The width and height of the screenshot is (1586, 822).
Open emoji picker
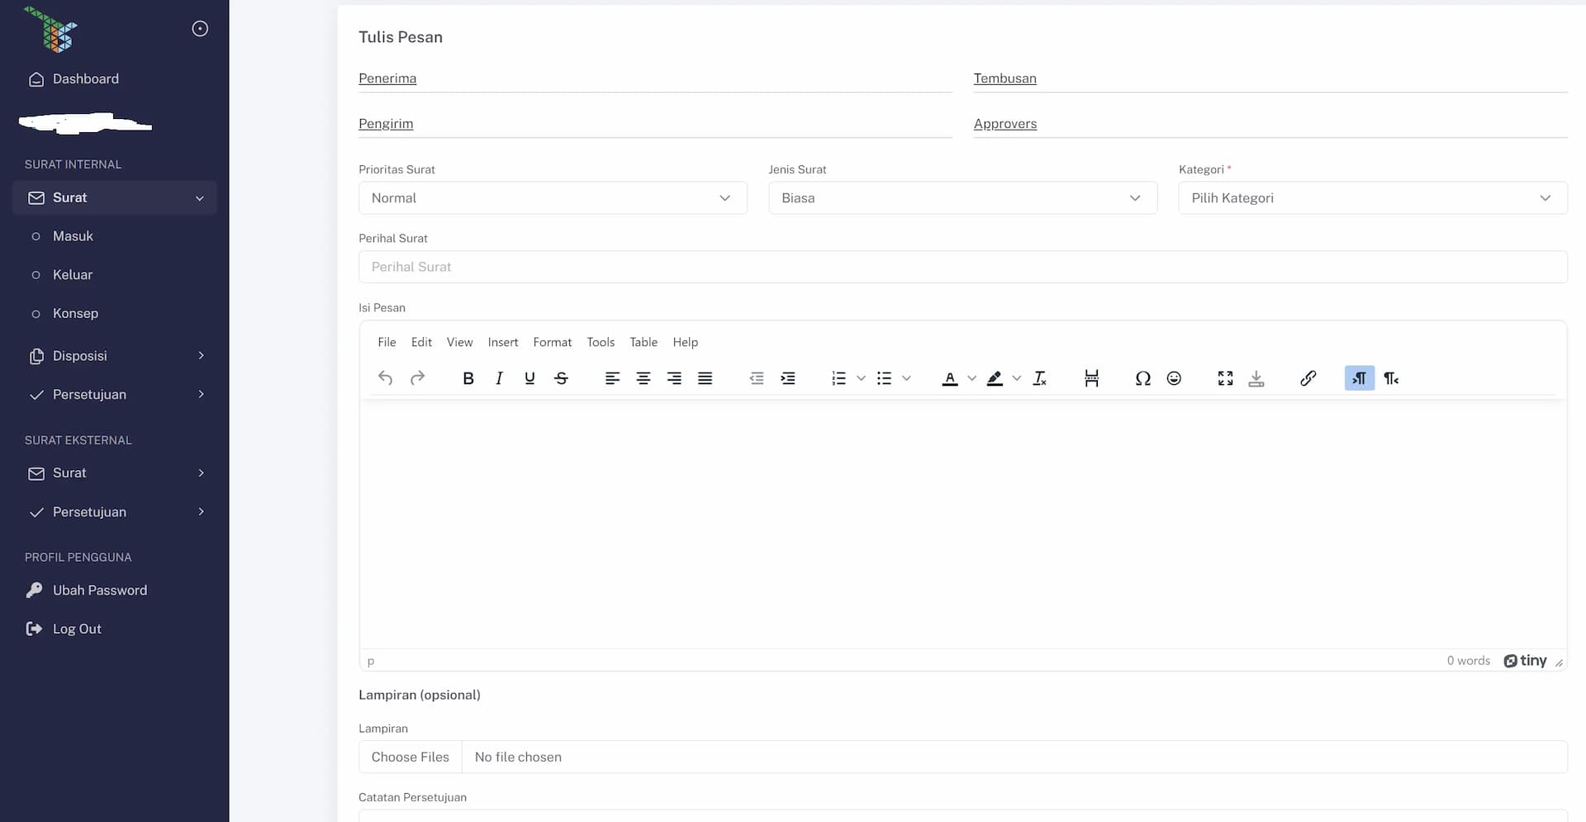pos(1174,378)
